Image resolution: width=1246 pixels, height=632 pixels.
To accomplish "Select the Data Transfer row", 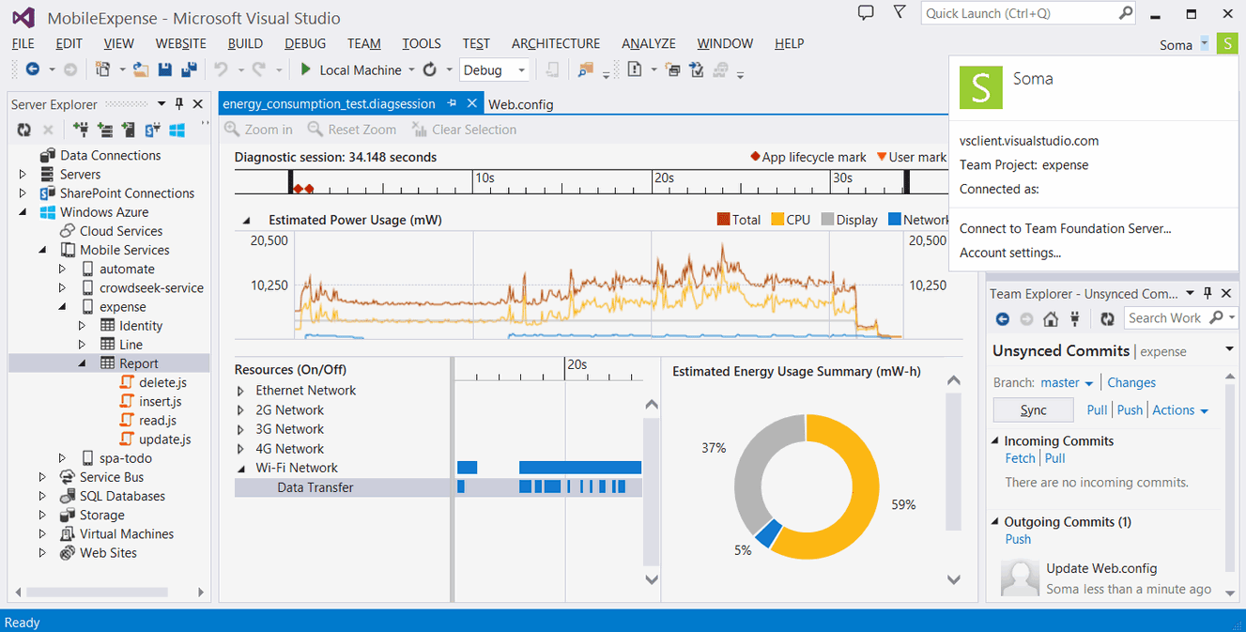I will click(342, 487).
